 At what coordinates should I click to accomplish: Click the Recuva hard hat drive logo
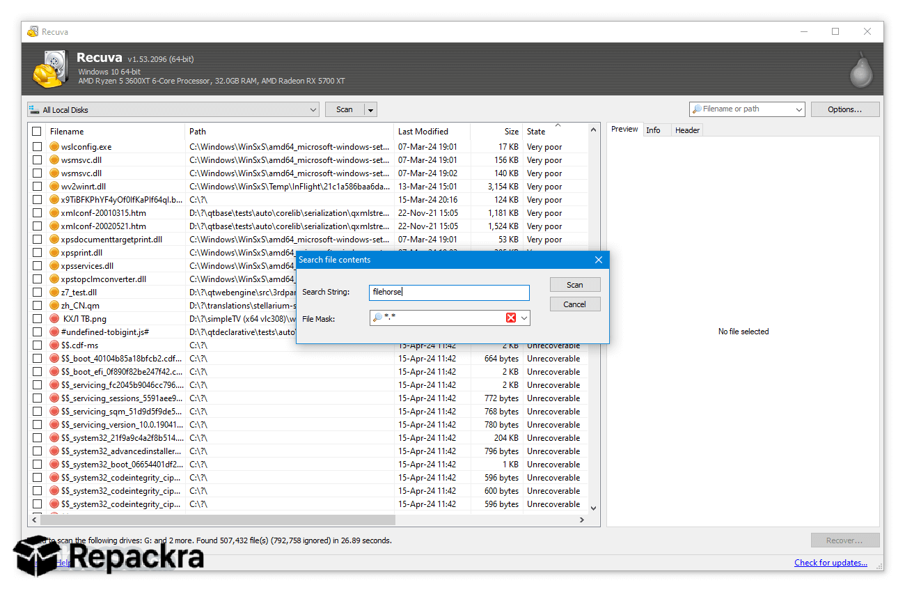tap(51, 69)
